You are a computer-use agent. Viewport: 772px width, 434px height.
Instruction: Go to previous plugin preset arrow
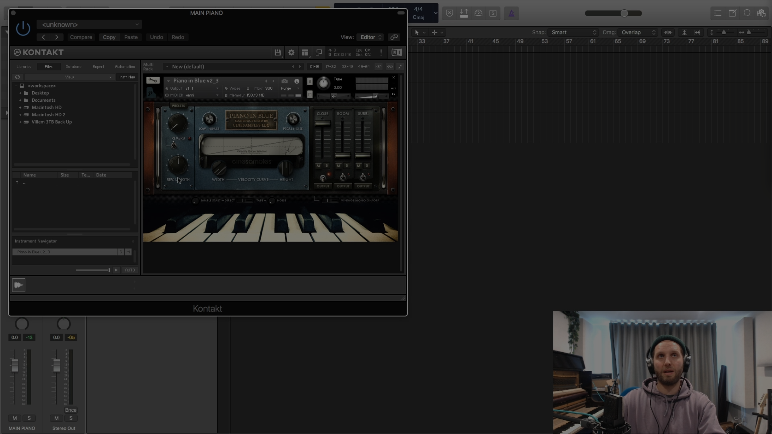click(43, 37)
